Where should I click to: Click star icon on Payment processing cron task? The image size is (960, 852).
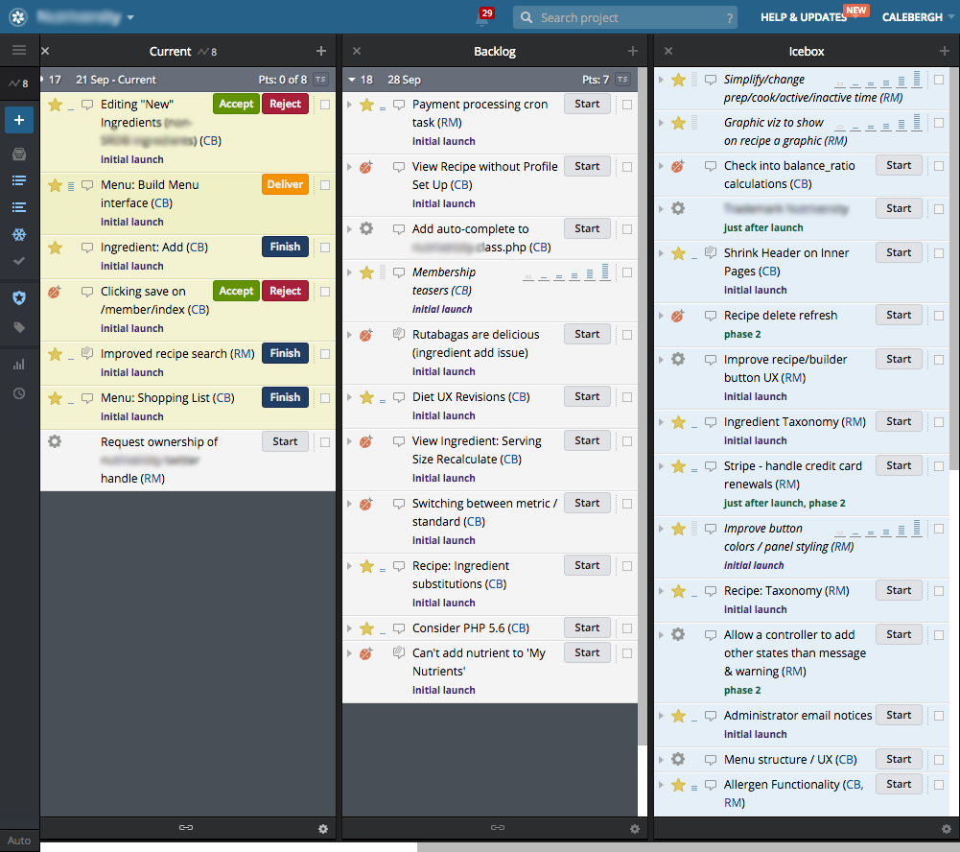(x=366, y=105)
